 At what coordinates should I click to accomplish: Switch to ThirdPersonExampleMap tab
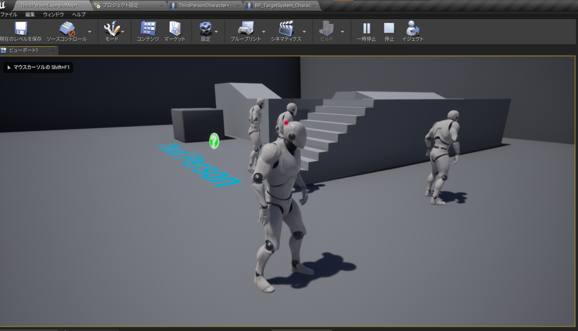(x=49, y=5)
